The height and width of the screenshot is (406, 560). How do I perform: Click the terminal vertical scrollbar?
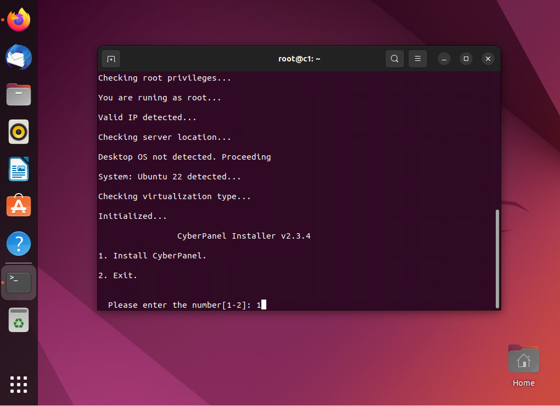[x=497, y=259]
